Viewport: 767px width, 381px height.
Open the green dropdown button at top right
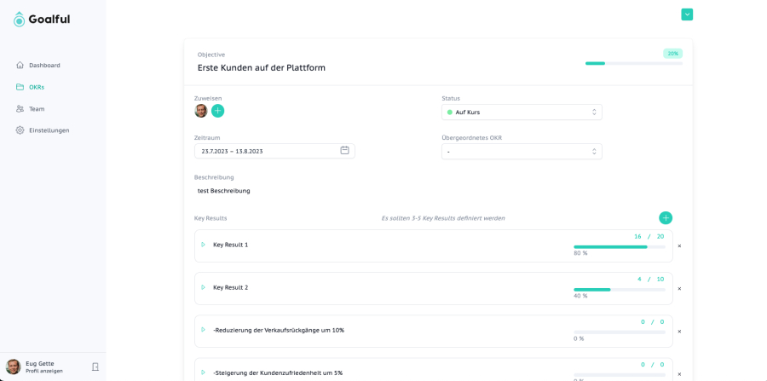click(687, 14)
